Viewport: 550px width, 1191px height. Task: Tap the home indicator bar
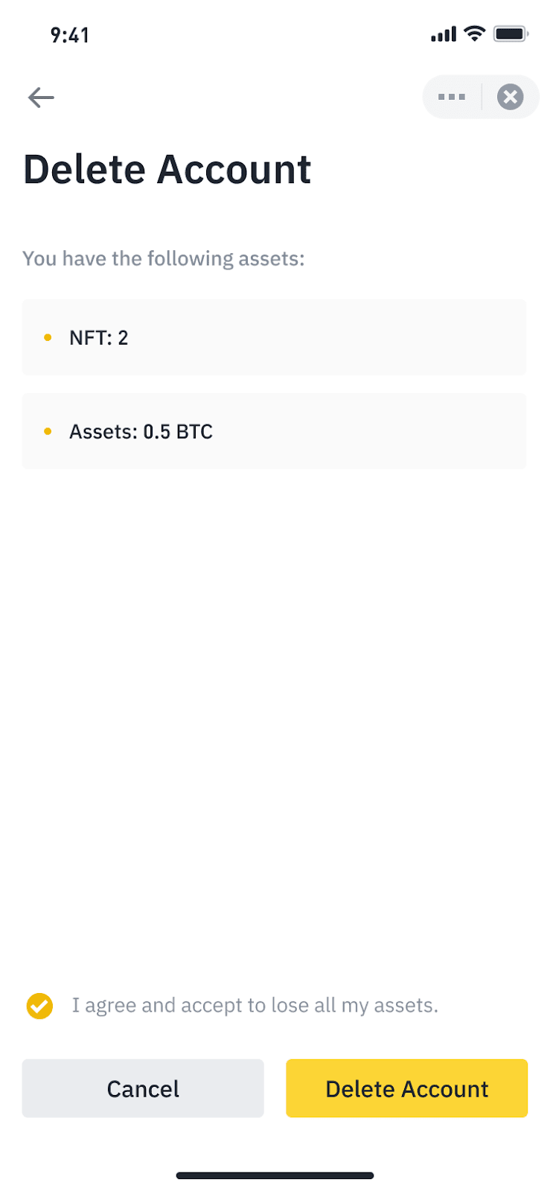coord(275,1176)
